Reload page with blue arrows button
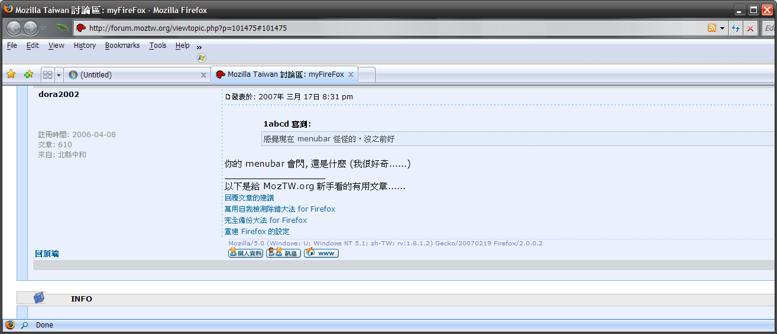777x334 pixels. coord(736,28)
